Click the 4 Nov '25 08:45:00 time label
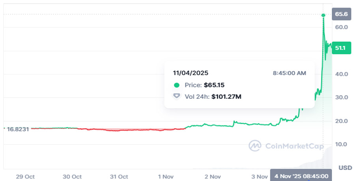The height and width of the screenshot is (181, 355). pos(301,176)
